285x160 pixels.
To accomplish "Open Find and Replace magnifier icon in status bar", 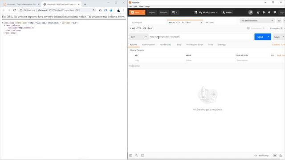I will pos(137,156).
